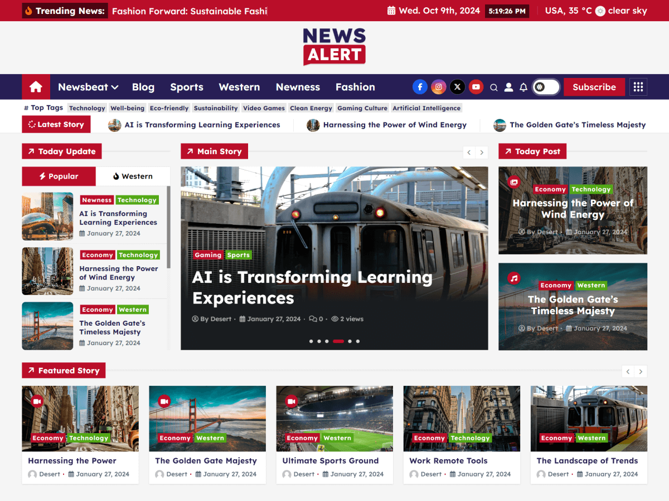Open the Facebook social icon
The width and height of the screenshot is (669, 501).
[x=420, y=87]
